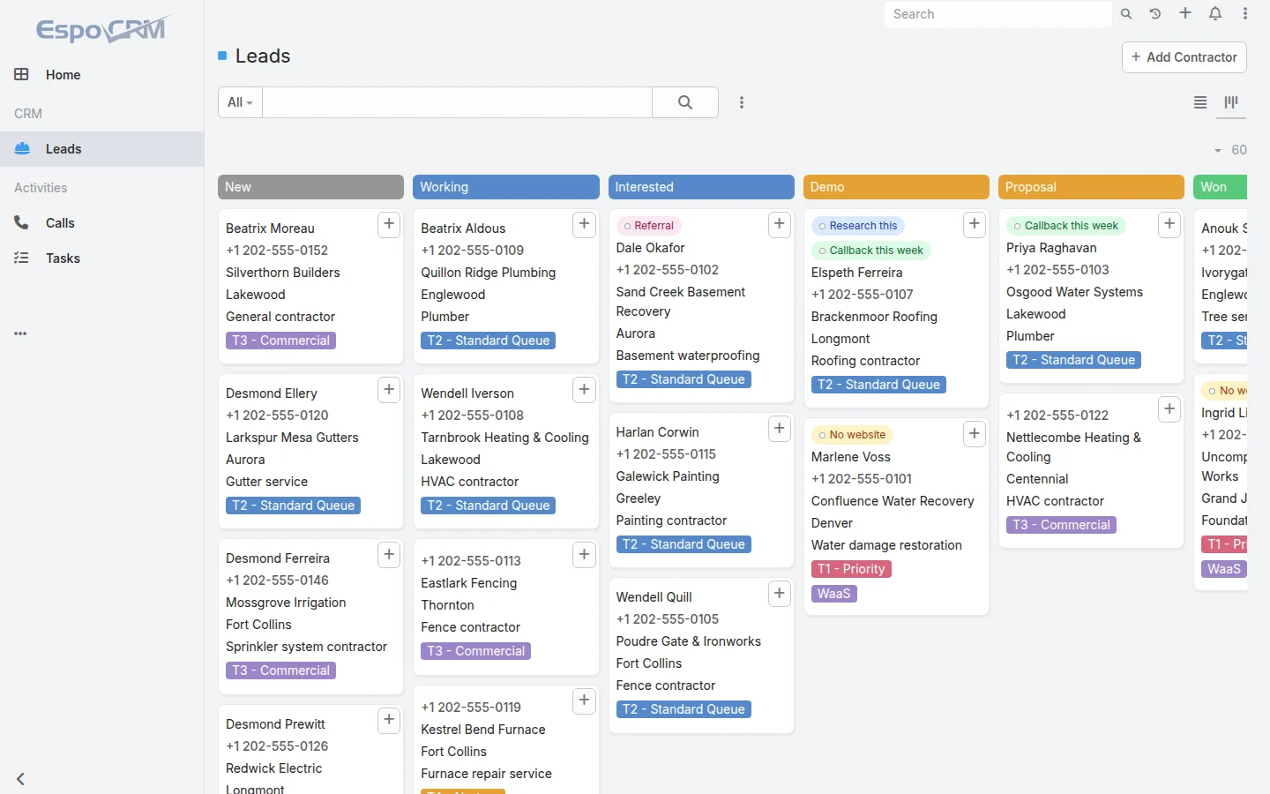This screenshot has width=1270, height=794.
Task: Expand the record count dropdown near 60
Action: point(1218,151)
